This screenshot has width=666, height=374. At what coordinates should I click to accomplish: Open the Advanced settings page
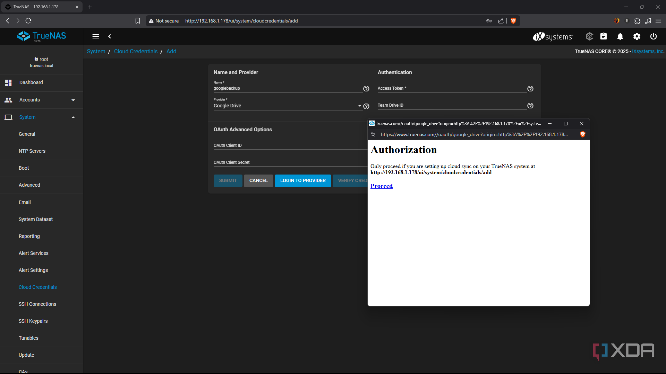42,185
